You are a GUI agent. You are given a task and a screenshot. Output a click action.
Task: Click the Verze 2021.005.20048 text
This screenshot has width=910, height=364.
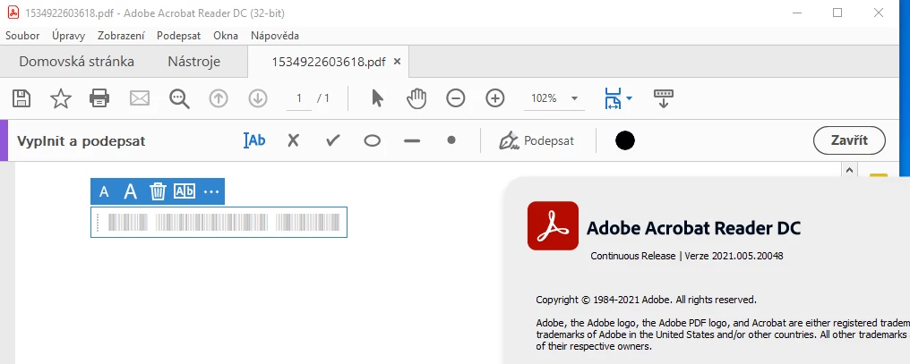click(734, 256)
